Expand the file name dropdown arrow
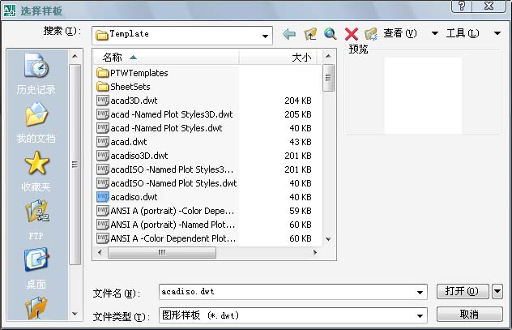Image resolution: width=512 pixels, height=330 pixels. pos(420,292)
